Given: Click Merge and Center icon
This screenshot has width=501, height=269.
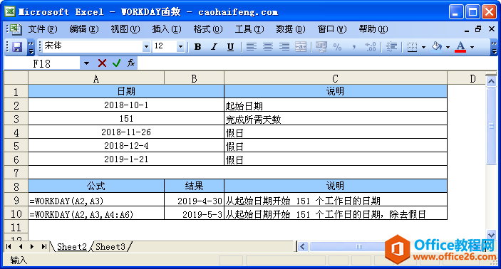Looking at the screenshot, I should coord(301,47).
